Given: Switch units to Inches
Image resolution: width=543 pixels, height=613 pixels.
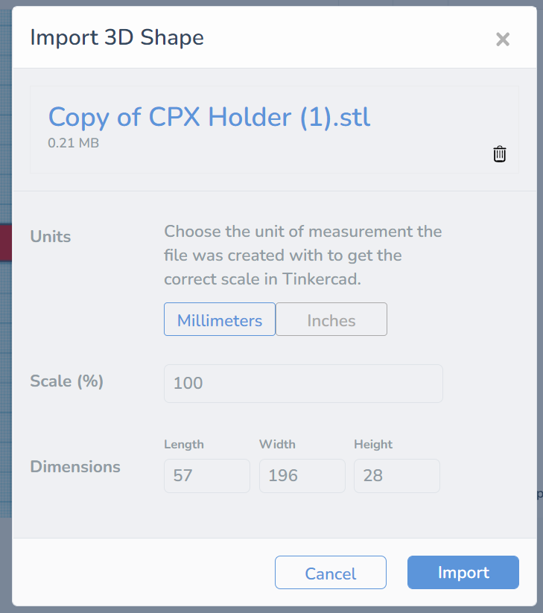Looking at the screenshot, I should pyautogui.click(x=331, y=320).
